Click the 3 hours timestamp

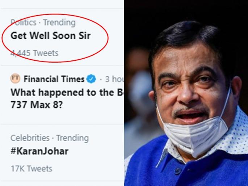click(x=113, y=79)
